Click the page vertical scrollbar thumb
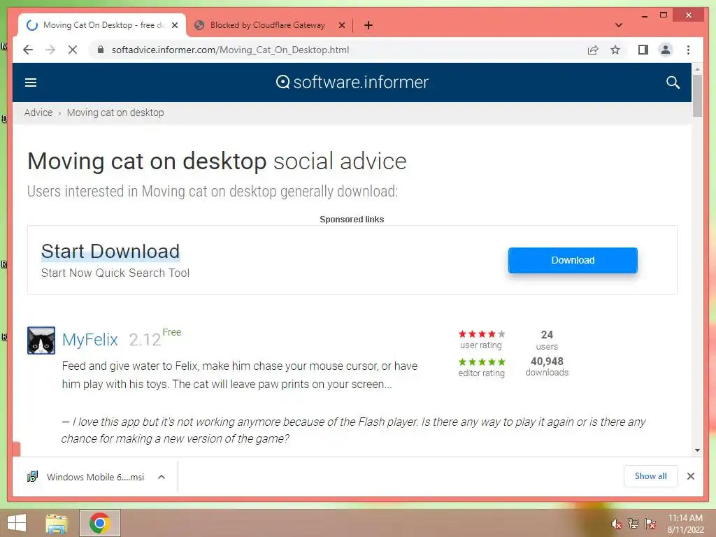 point(697,96)
